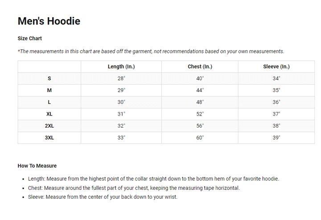The height and width of the screenshot is (220, 321).
Task: Click the Chest (In.) column header
Action: pyautogui.click(x=200, y=67)
